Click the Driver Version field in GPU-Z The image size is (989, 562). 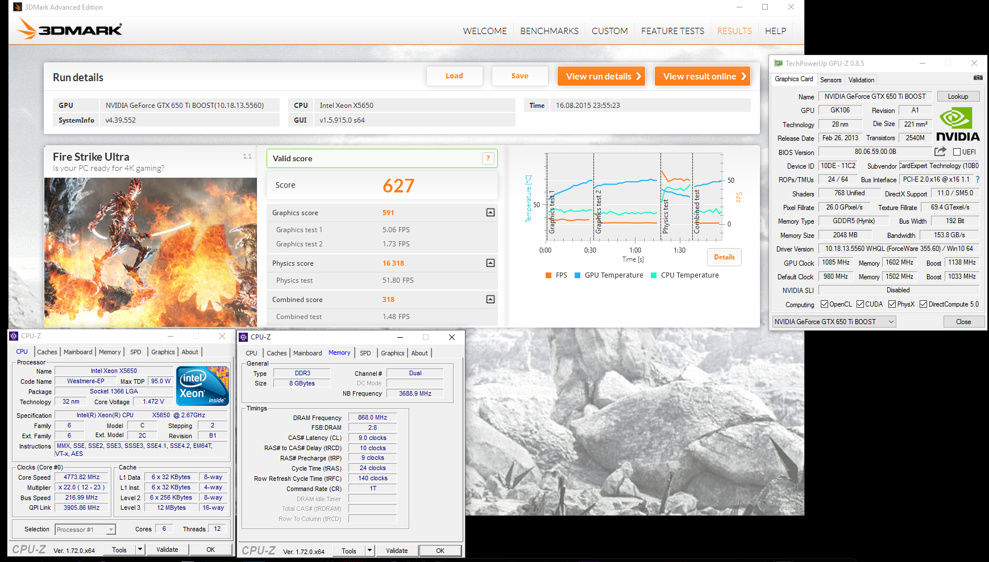point(899,249)
